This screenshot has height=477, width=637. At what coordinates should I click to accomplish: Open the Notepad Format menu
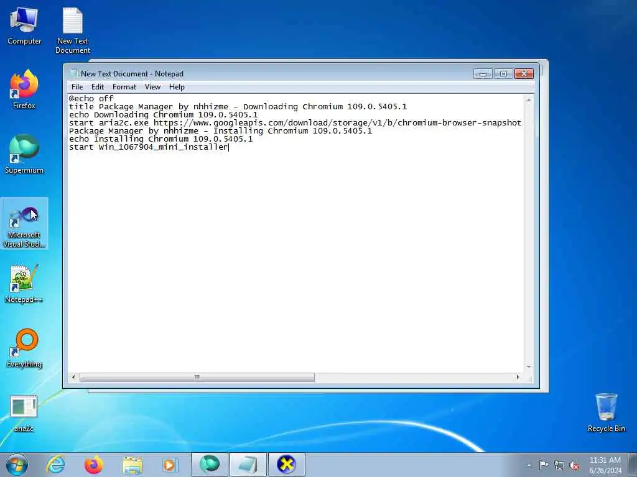[x=124, y=87]
